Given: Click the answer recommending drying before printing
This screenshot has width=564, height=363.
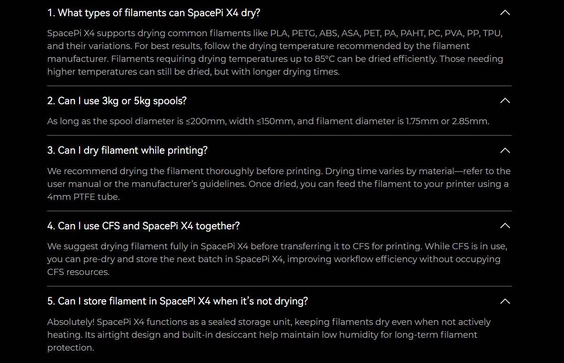Looking at the screenshot, I should pos(279,184).
